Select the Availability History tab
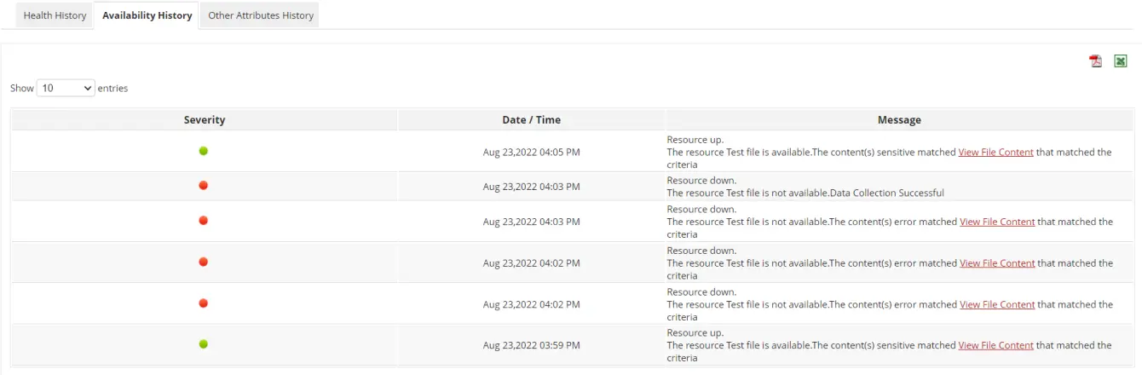 click(x=147, y=15)
